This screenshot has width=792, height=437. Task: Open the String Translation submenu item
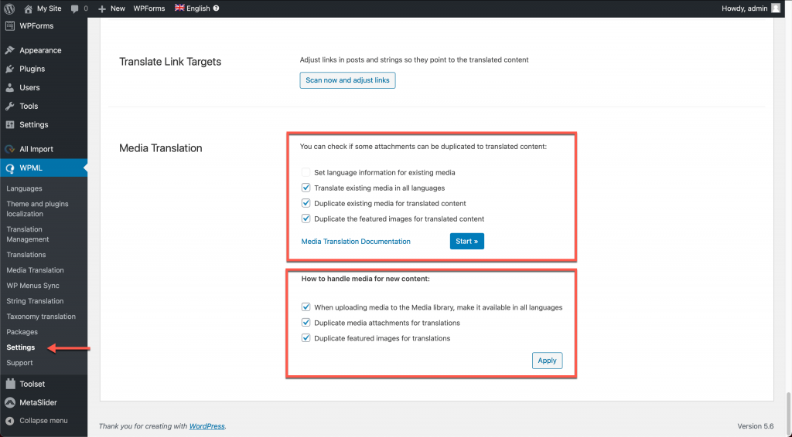(x=35, y=301)
